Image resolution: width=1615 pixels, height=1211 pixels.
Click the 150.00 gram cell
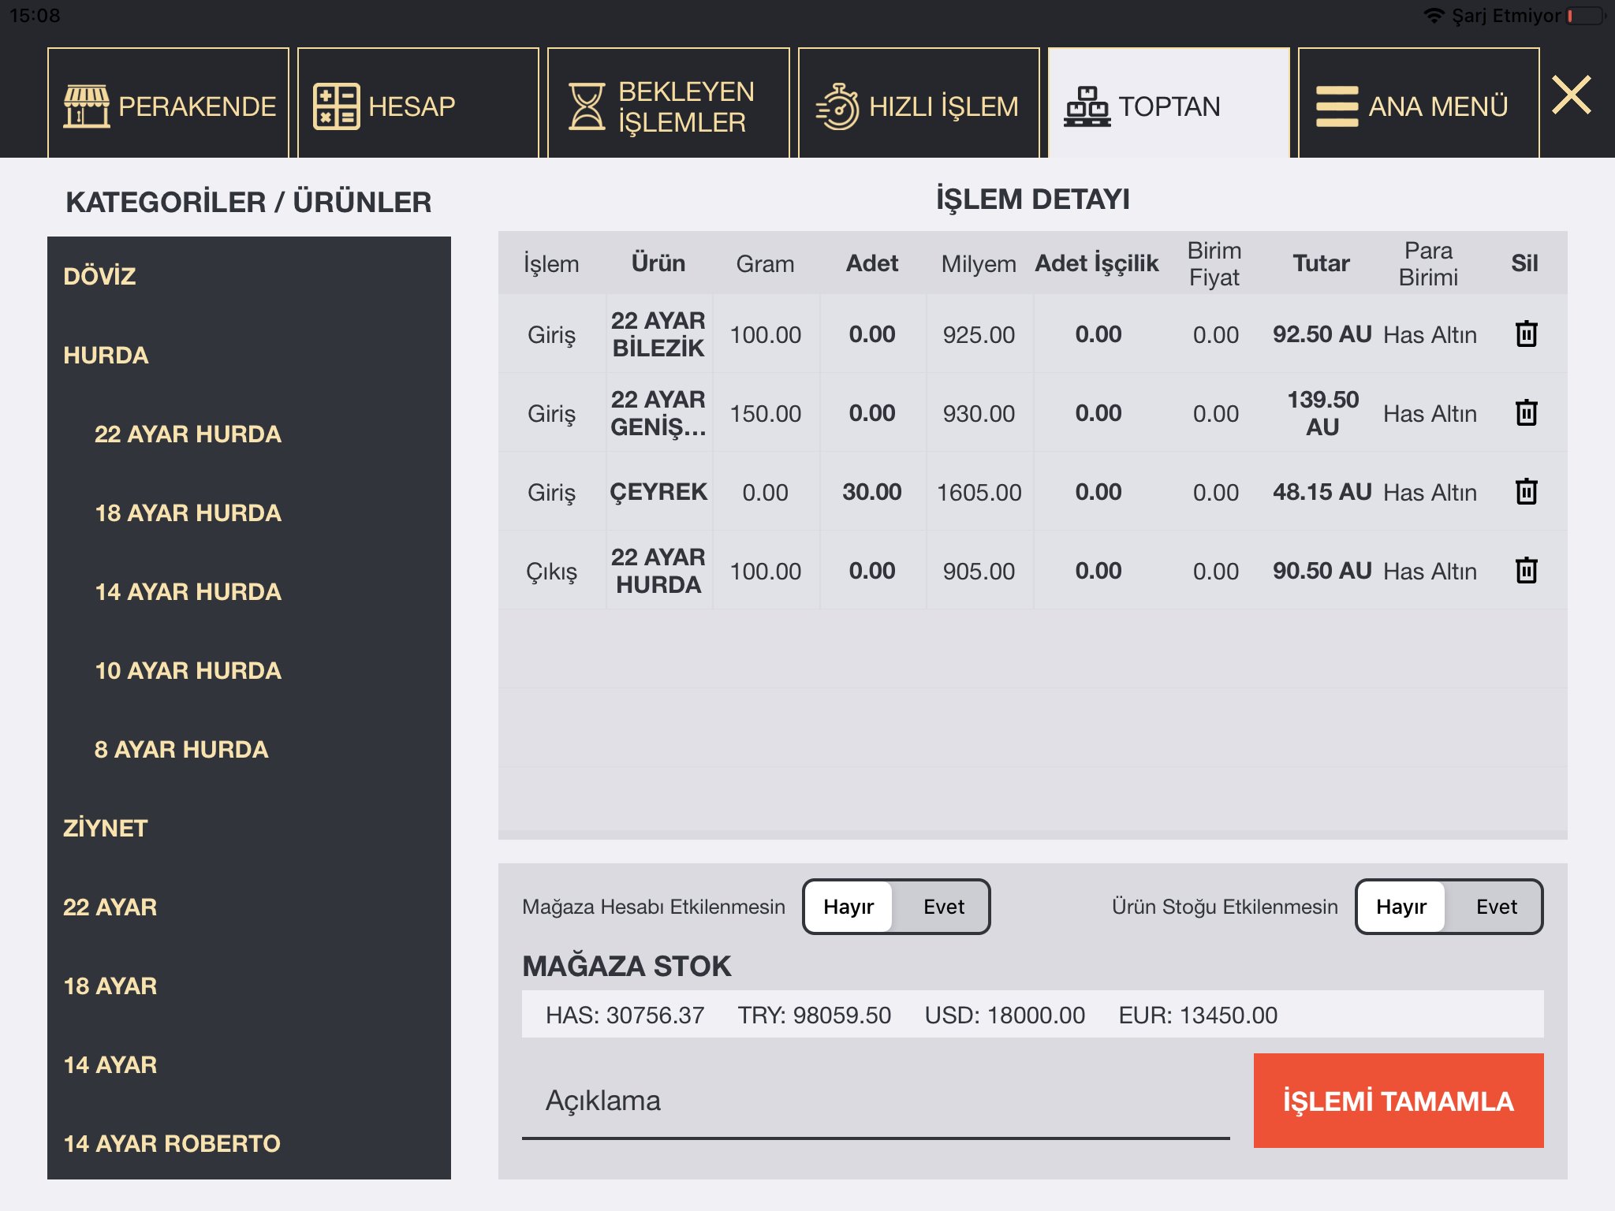[766, 412]
